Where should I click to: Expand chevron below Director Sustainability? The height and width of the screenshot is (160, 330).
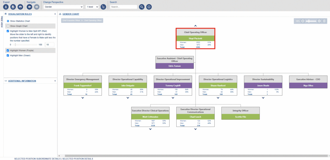coord(263,98)
